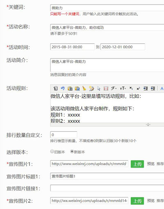The width and height of the screenshot is (164, 209).
Task: Click the decrease indent icon
Action: (153, 88)
